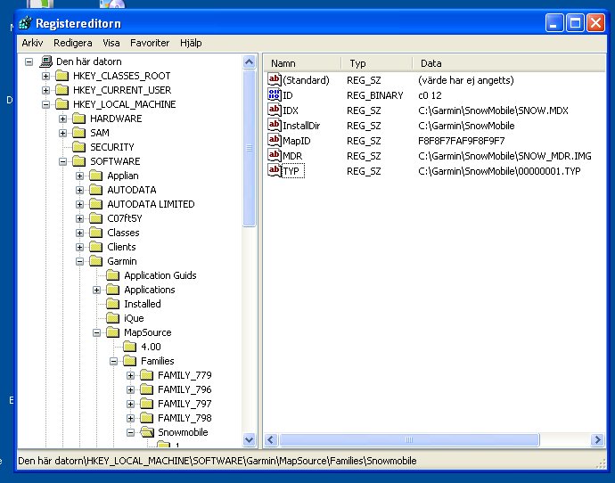This screenshot has height=483, width=615.
Task: Collapse the SOFTWARE key
Action: point(62,161)
